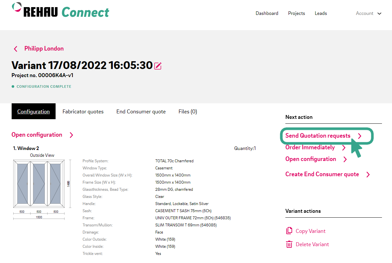Click the Order Immediately link
This screenshot has height=263, width=392.
(310, 147)
